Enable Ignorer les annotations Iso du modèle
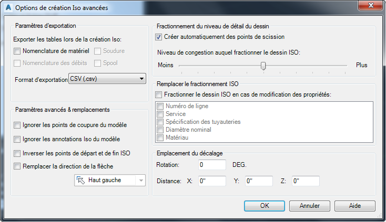 17,139
